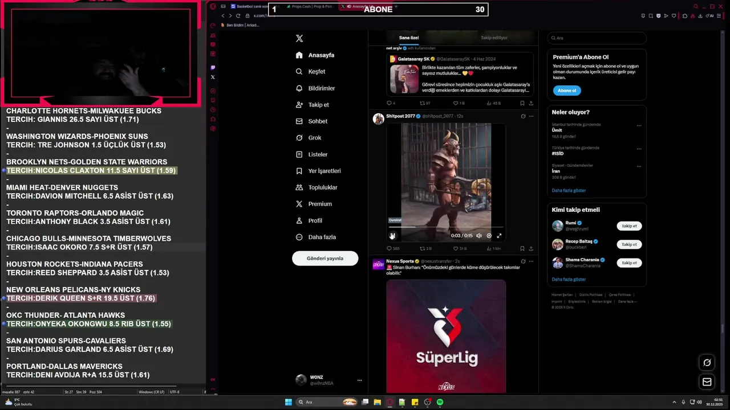Open more menu on Shitpost 2077 post
The image size is (730, 410).
(531, 116)
